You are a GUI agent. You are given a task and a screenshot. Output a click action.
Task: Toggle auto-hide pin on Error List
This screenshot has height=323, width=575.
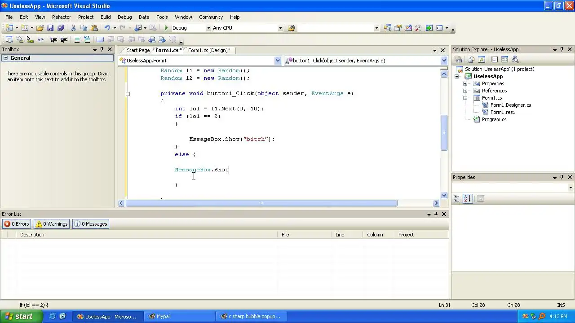point(436,214)
